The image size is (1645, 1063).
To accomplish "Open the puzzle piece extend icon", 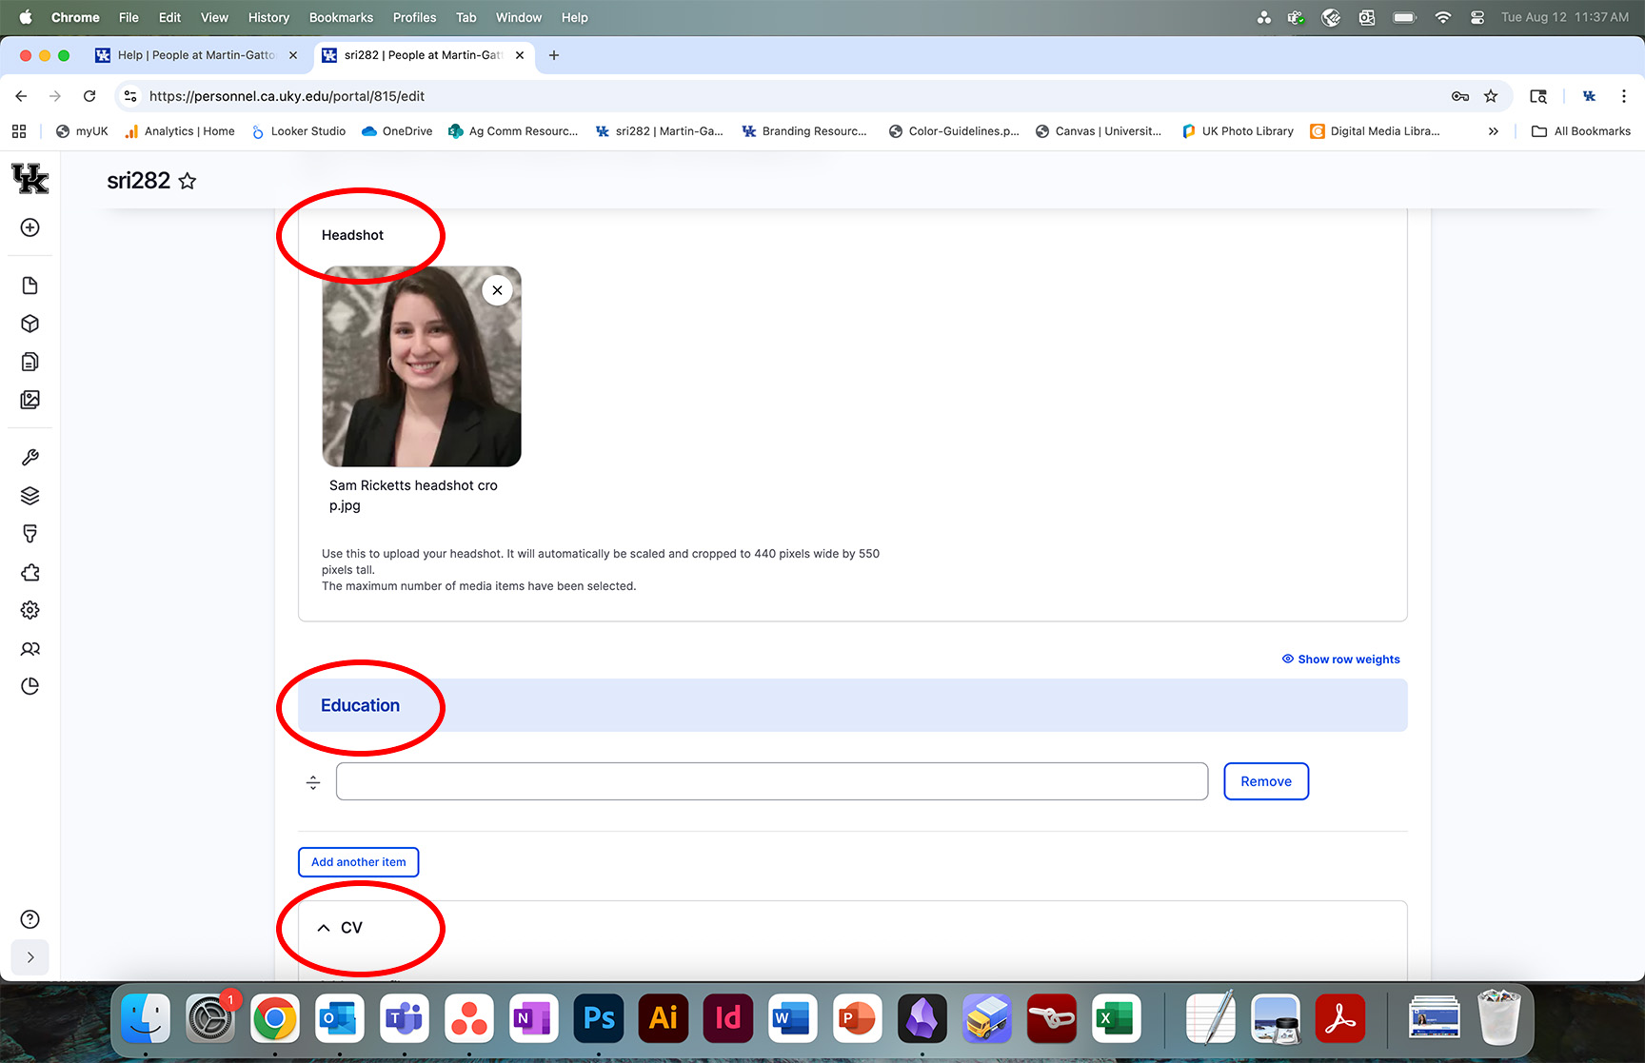I will [x=30, y=572].
